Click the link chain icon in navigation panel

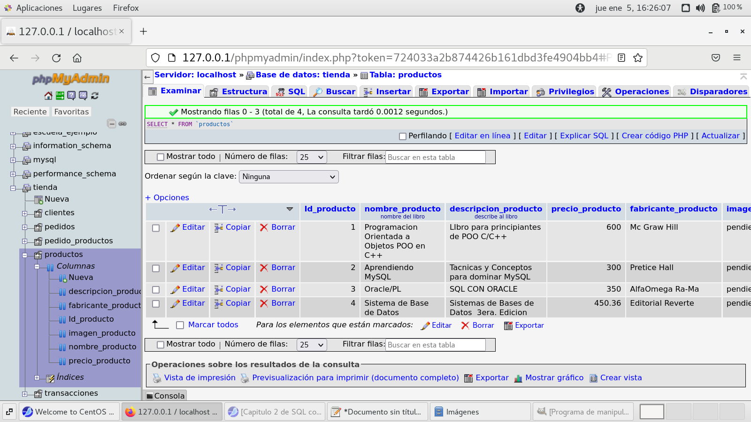tap(123, 124)
